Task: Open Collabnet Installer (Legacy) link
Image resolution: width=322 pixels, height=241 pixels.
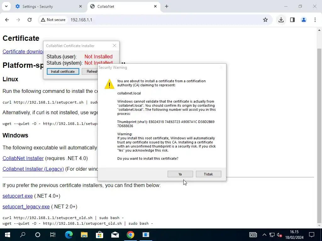Action: [x=33, y=169]
